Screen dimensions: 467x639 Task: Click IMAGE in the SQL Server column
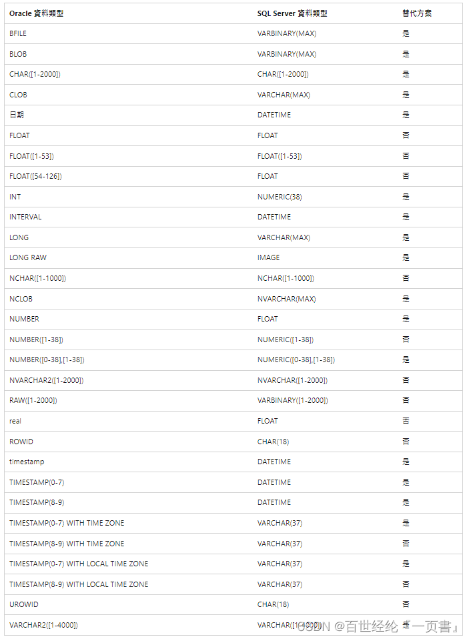(268, 257)
